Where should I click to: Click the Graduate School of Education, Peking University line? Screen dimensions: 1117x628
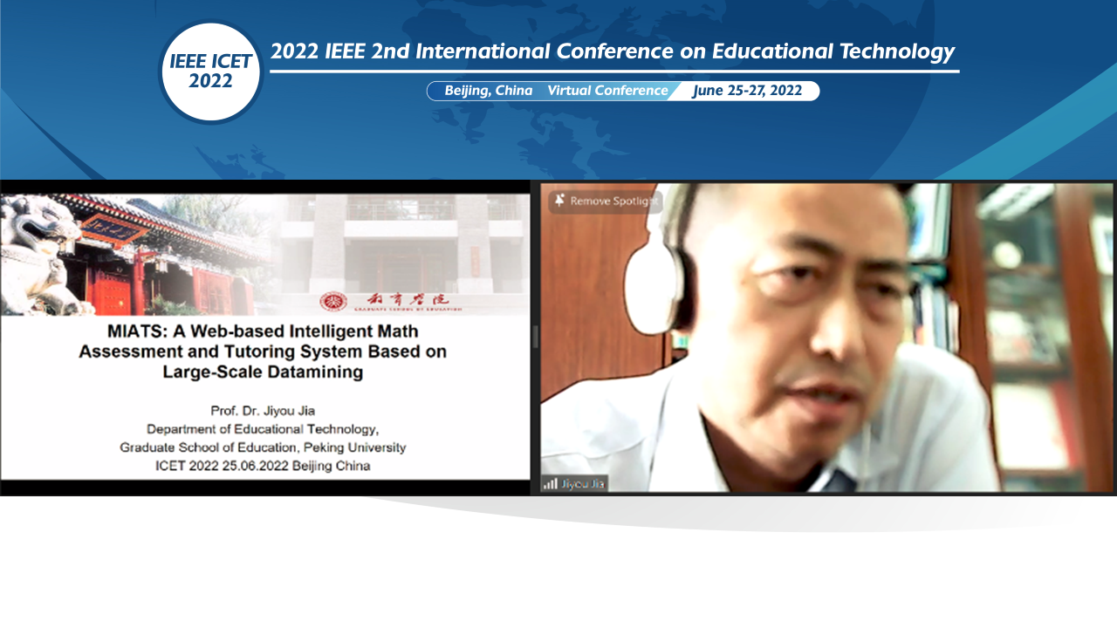pos(263,447)
